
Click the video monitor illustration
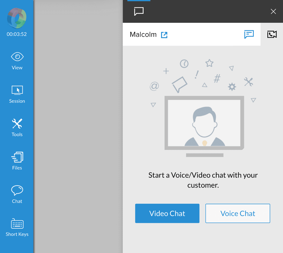[x=204, y=123]
